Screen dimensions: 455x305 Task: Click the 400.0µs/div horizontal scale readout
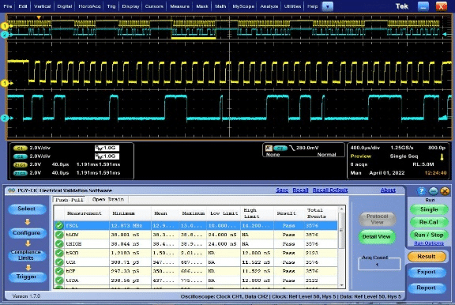(x=365, y=148)
